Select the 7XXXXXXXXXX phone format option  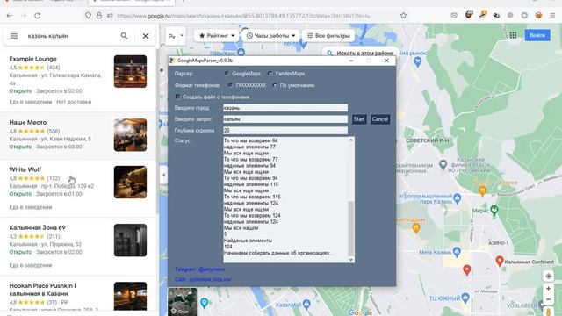(x=230, y=85)
